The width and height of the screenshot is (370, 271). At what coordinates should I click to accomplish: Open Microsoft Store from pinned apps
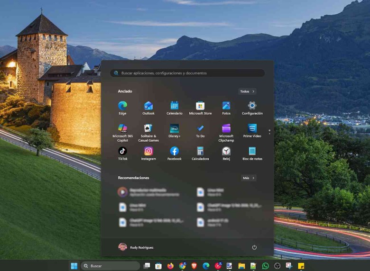pyautogui.click(x=200, y=106)
